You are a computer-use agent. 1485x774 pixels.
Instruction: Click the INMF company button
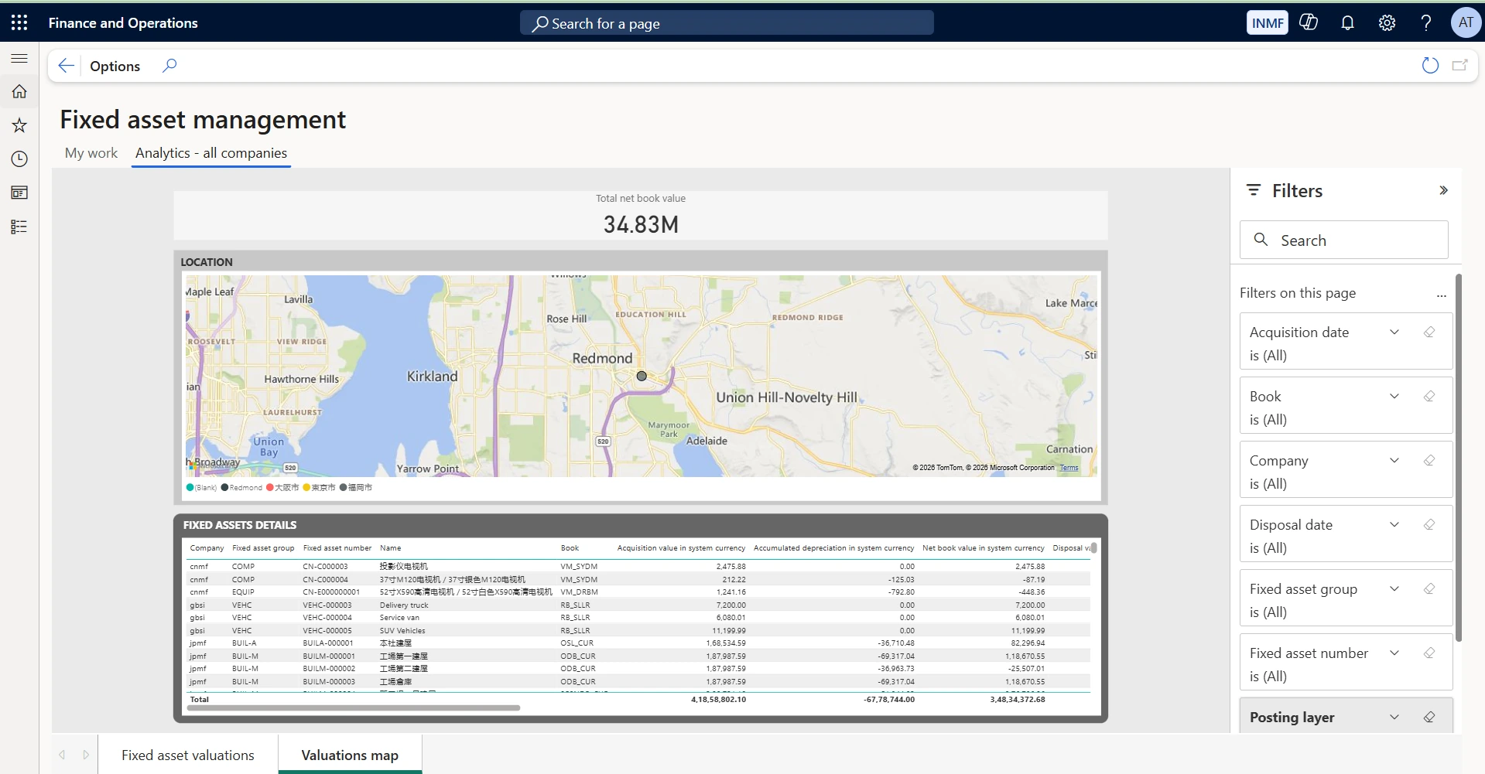click(1268, 23)
